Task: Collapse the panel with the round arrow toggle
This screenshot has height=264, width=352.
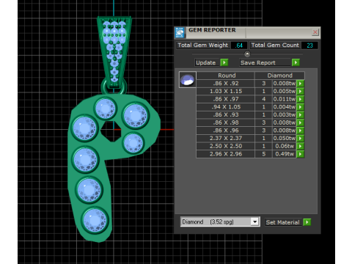Action: (247, 54)
